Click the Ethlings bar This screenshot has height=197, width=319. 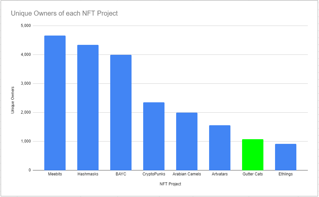click(286, 157)
